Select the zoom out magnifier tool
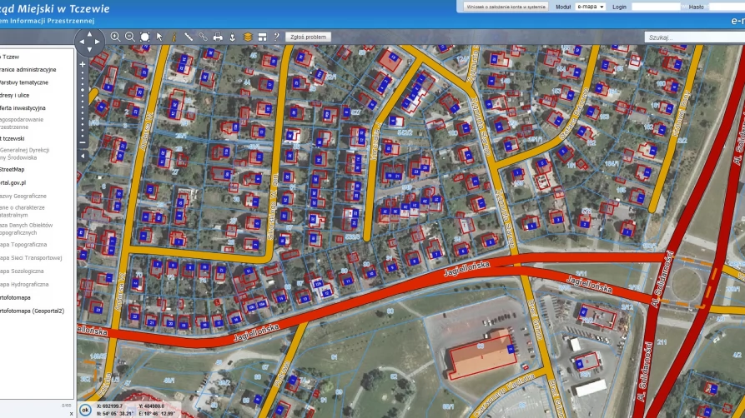The image size is (745, 418). click(x=129, y=37)
